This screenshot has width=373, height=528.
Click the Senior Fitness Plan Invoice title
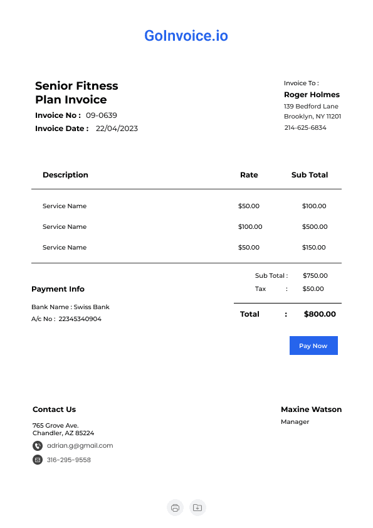76,93
